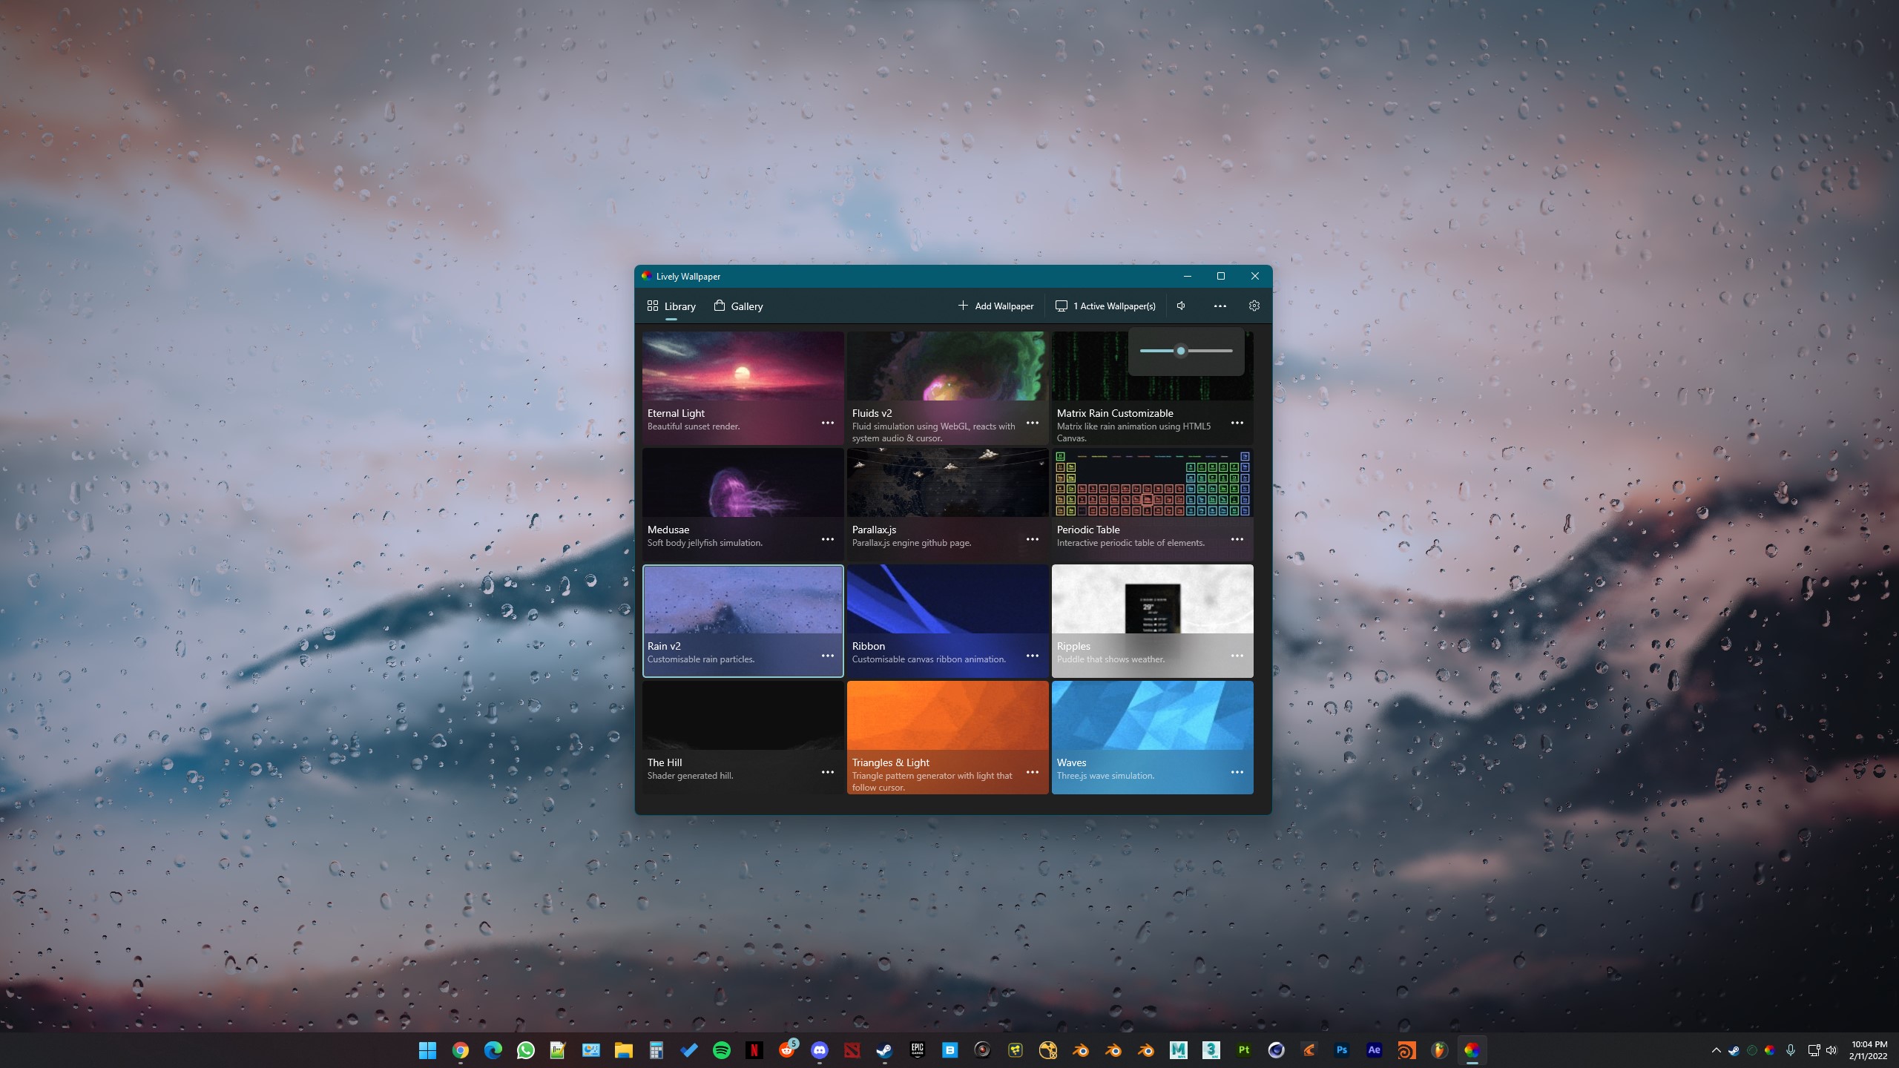Viewport: 1899px width, 1068px height.
Task: Open File Explorer from taskbar
Action: pos(623,1050)
